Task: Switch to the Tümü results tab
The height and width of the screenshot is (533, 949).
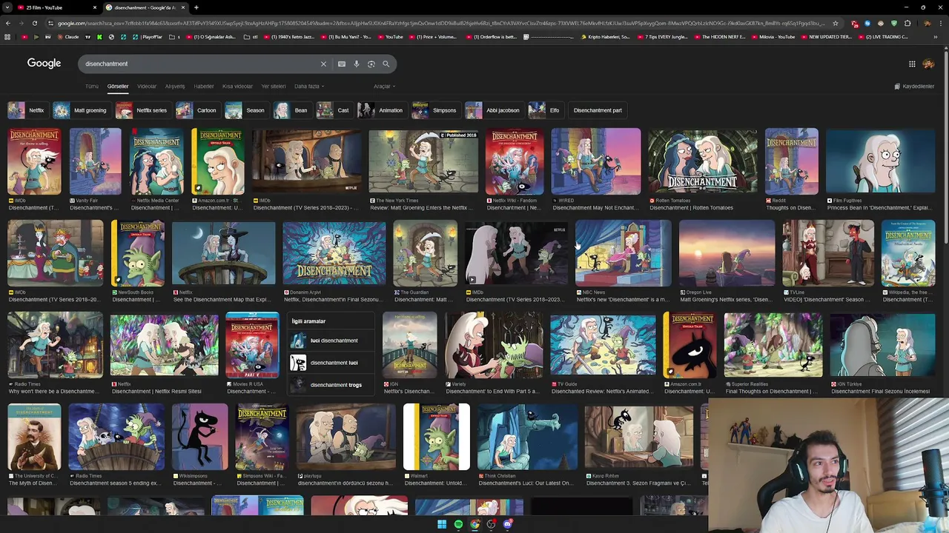Action: (x=92, y=87)
